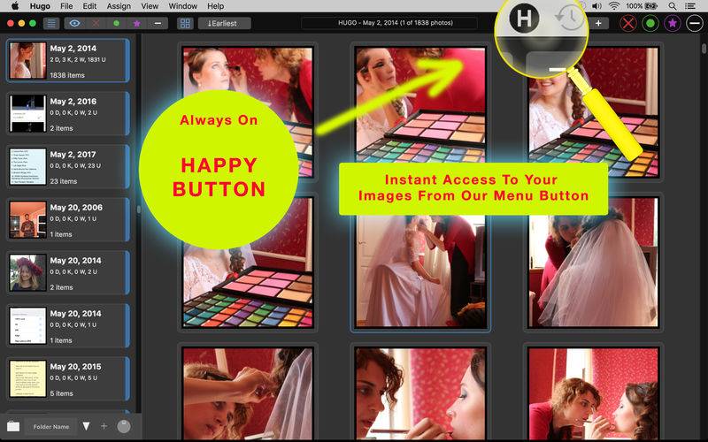Screen dimensions: 708x442
Task: Open the Apple menu
Action: click(15, 6)
